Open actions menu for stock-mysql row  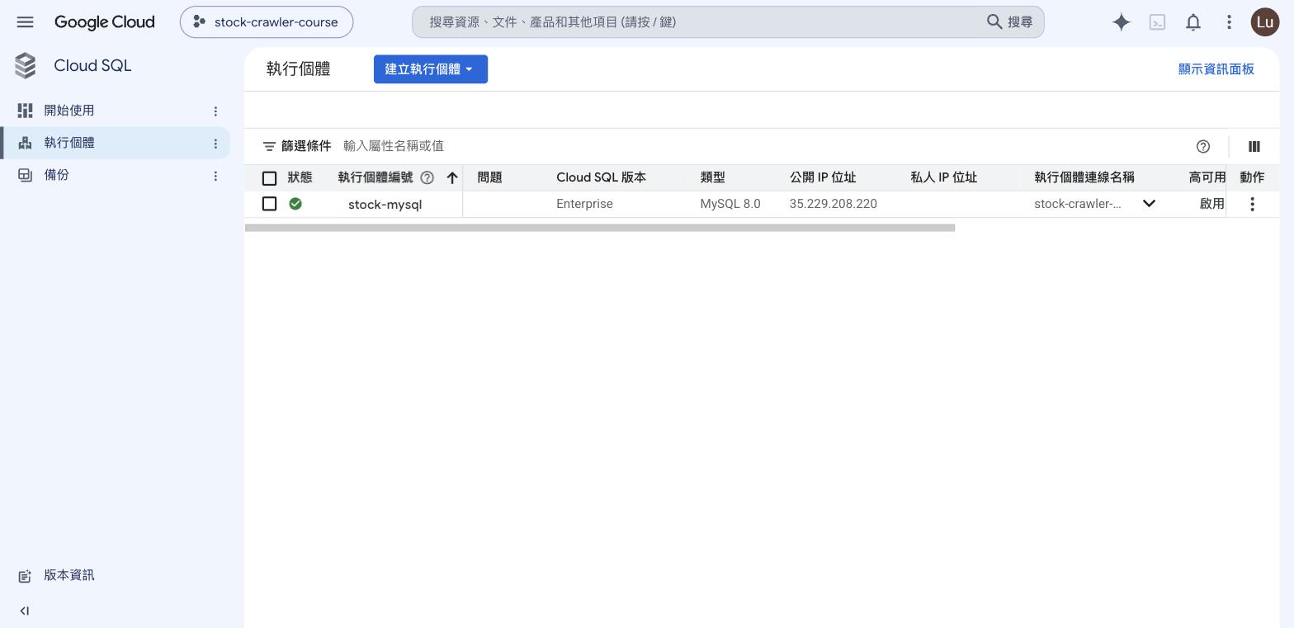point(1252,204)
